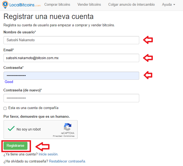Viewport: 183px width, 166px height.
Task: Click the reCAPTCHA logo icon
Action: [67, 127]
